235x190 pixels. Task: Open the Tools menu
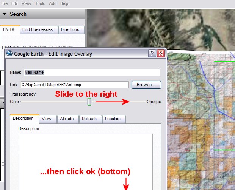point(40,3)
